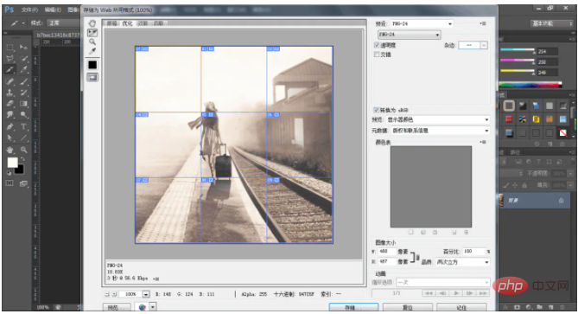Select the Spot Healing Brush tool

[10, 81]
